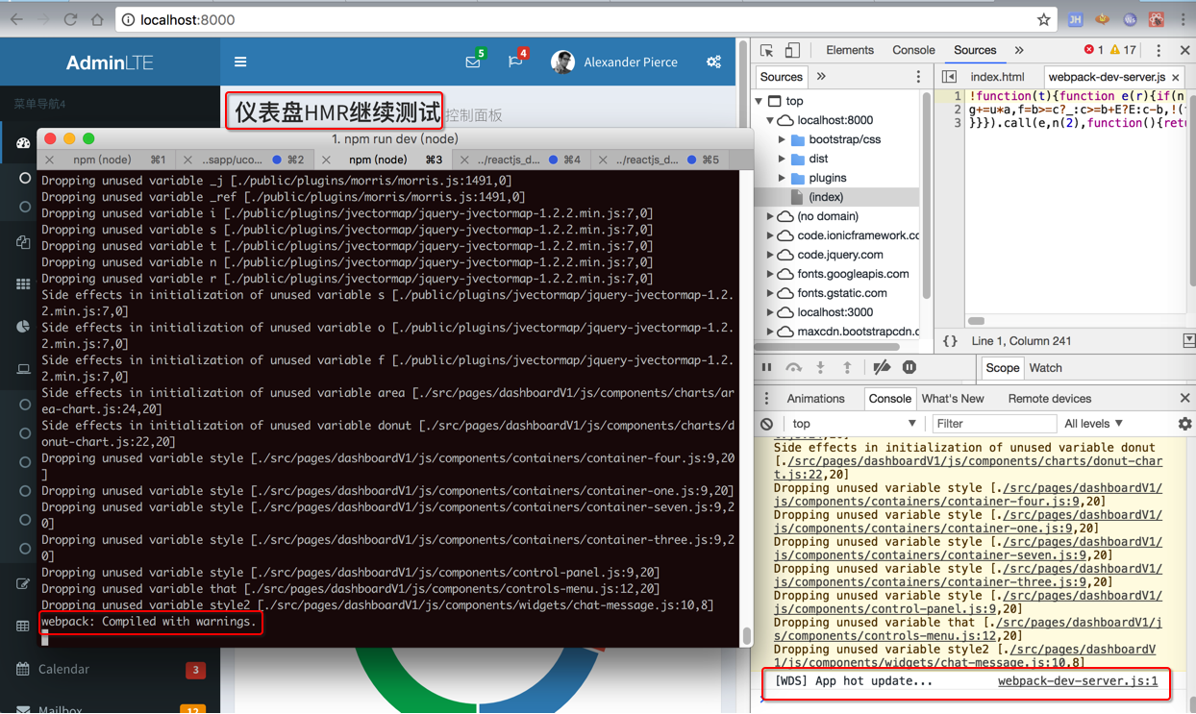Pause script execution in debugger
The image size is (1196, 714).
click(766, 368)
